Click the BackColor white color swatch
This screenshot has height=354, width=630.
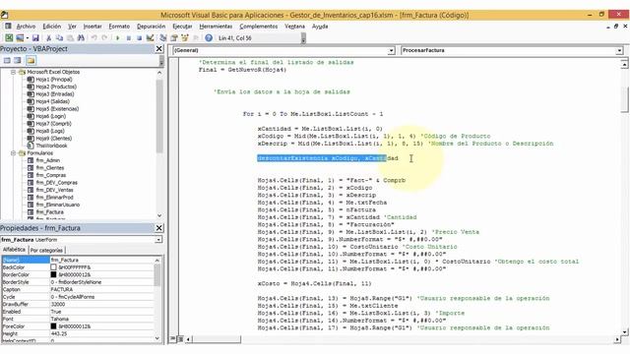(53, 267)
